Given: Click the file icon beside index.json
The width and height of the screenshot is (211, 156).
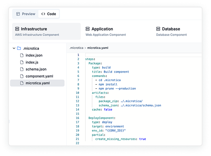Looking at the screenshot, I should click(x=22, y=55).
